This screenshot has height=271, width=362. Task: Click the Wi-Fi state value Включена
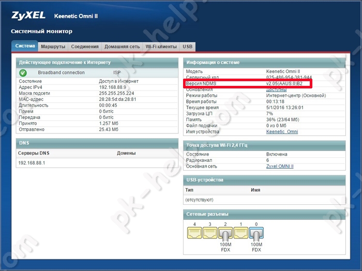click(277, 154)
